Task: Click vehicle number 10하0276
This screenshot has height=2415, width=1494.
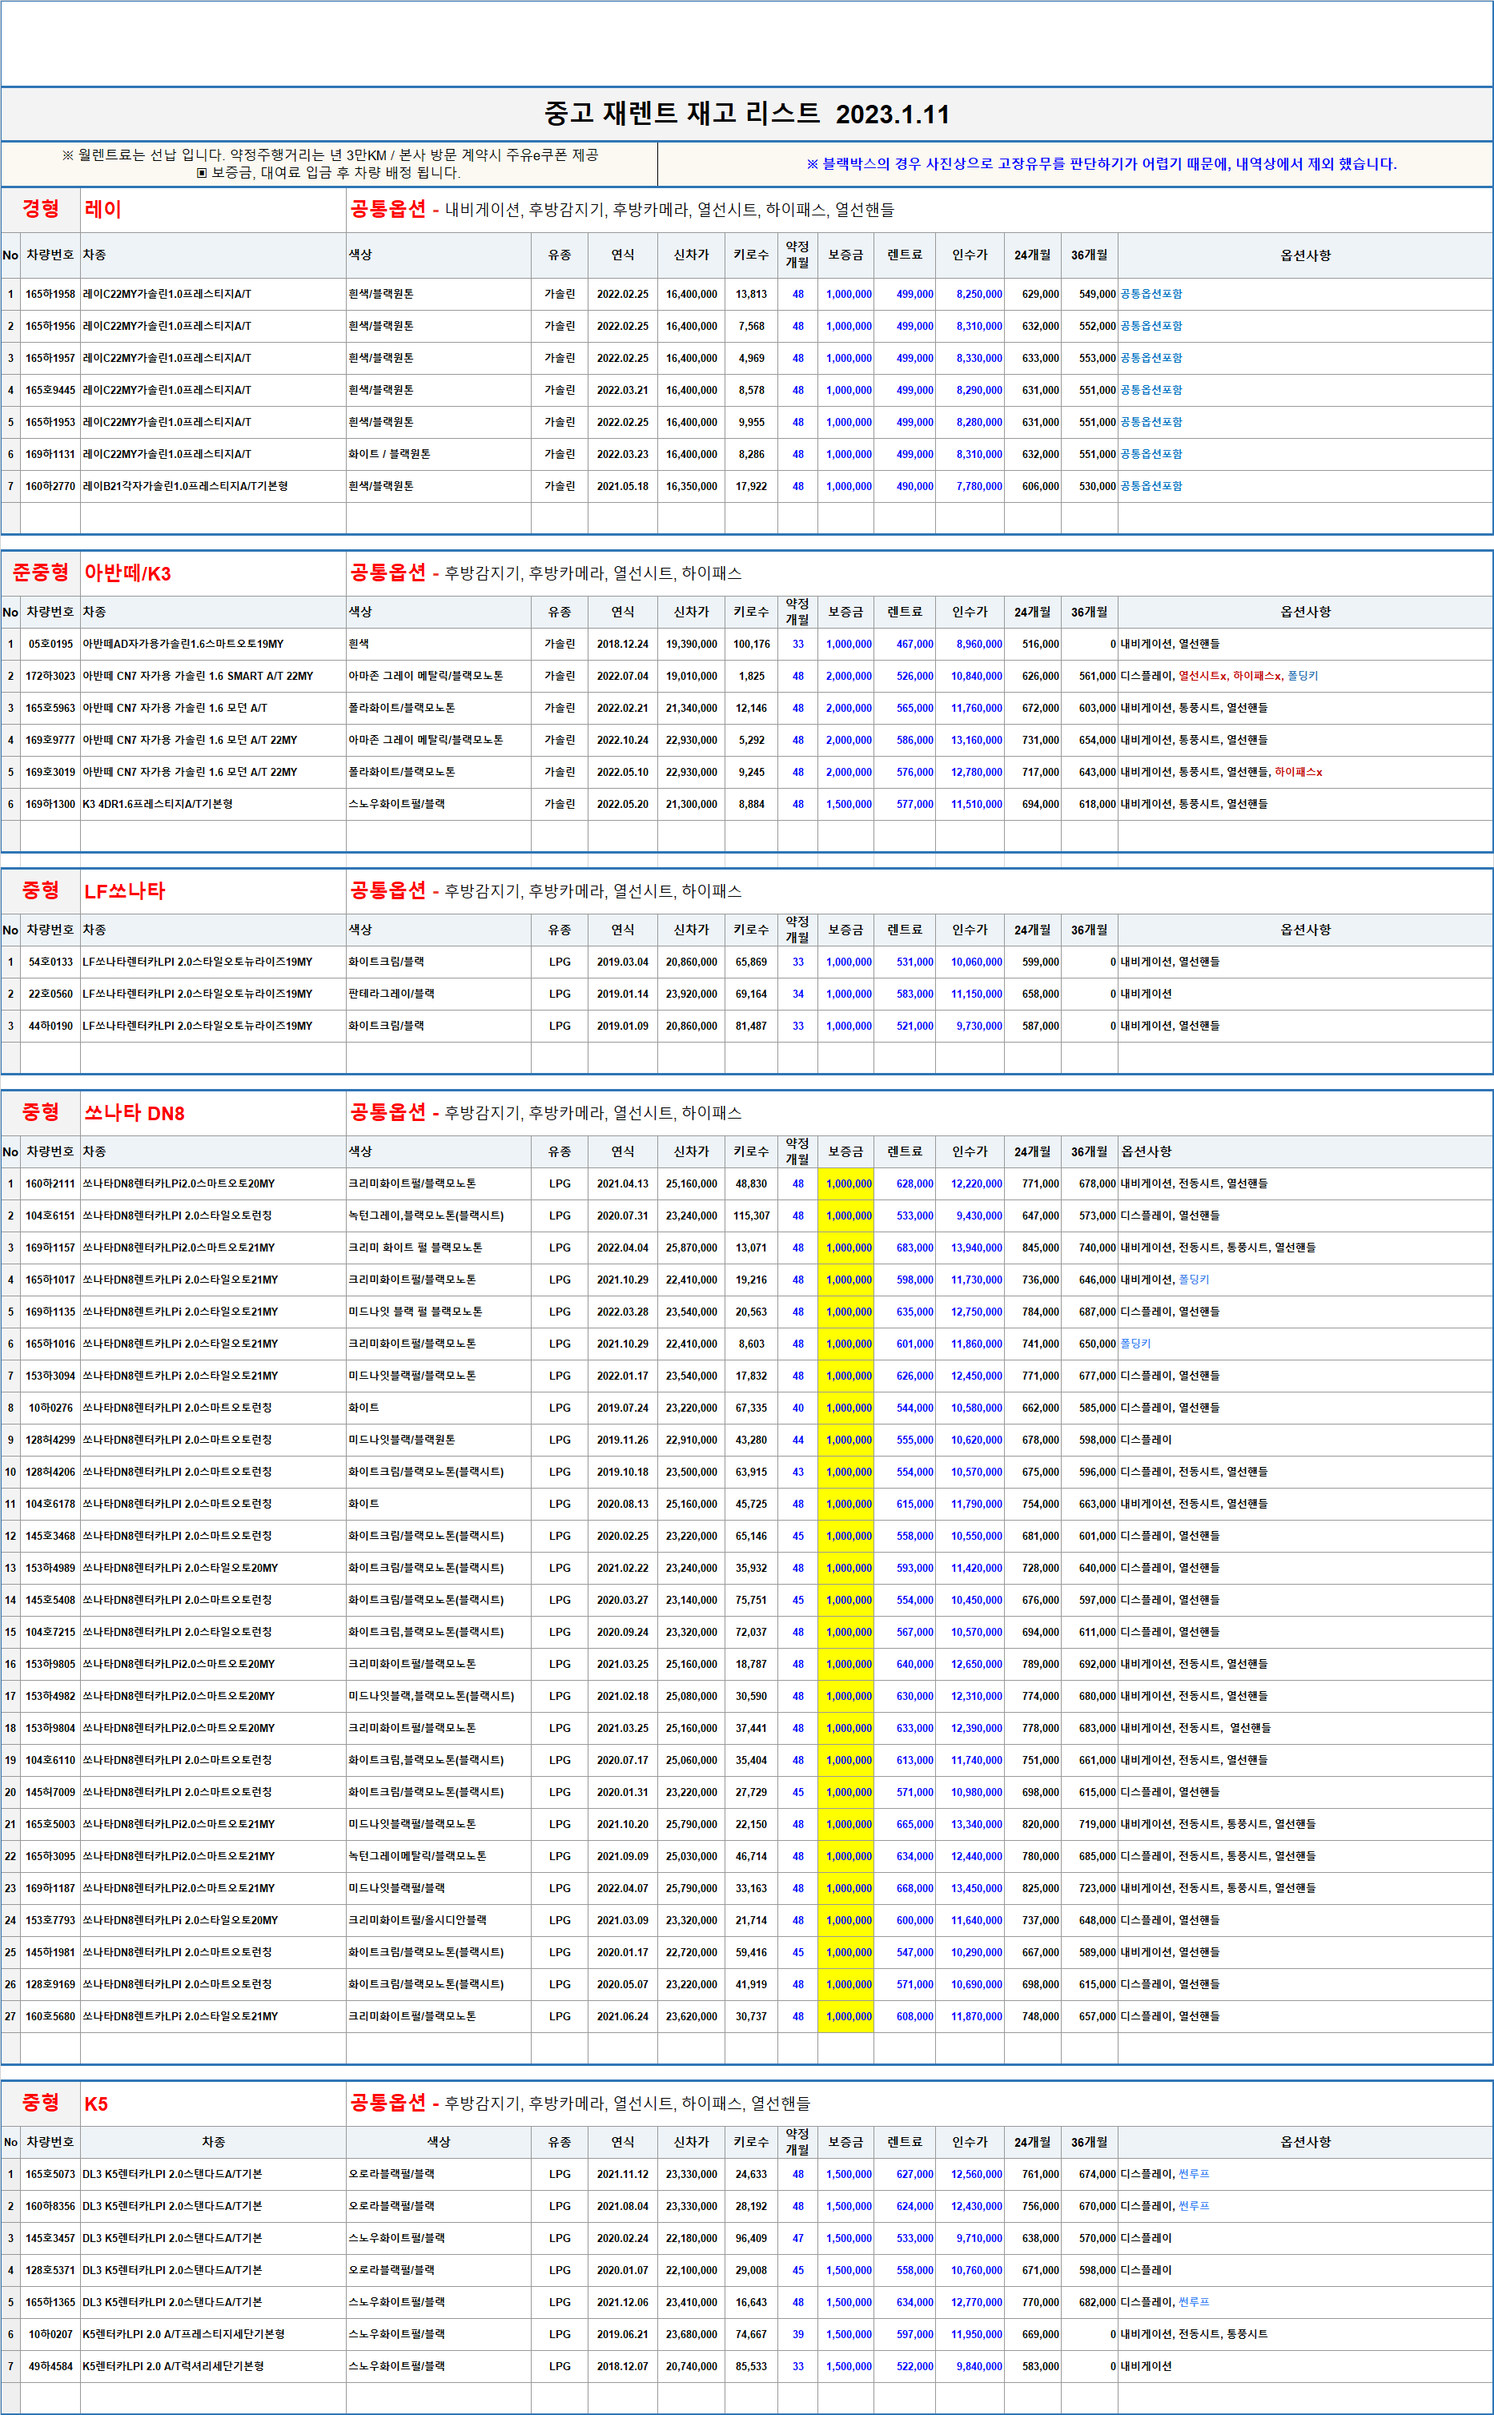Action: pos(50,1408)
